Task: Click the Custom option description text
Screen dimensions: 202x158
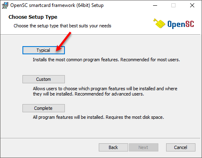Action: [105, 91]
